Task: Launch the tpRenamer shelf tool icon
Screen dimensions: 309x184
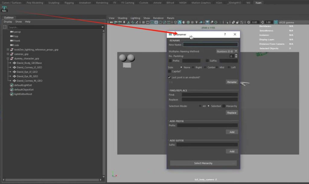Action: (4, 9)
